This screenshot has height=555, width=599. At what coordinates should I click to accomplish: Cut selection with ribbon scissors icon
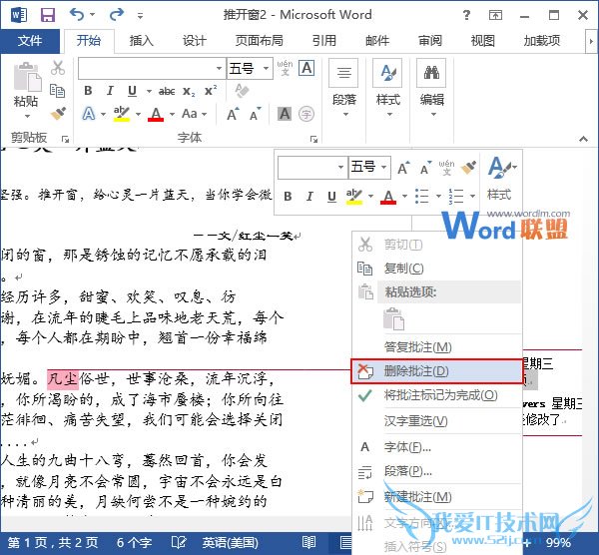[x=58, y=68]
